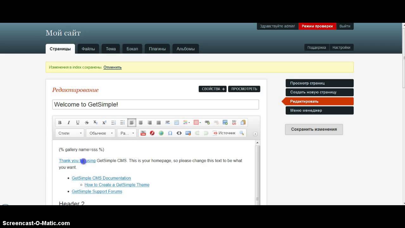Click Отменить undo link in notification
Image resolution: width=405 pixels, height=228 pixels.
pos(112,67)
